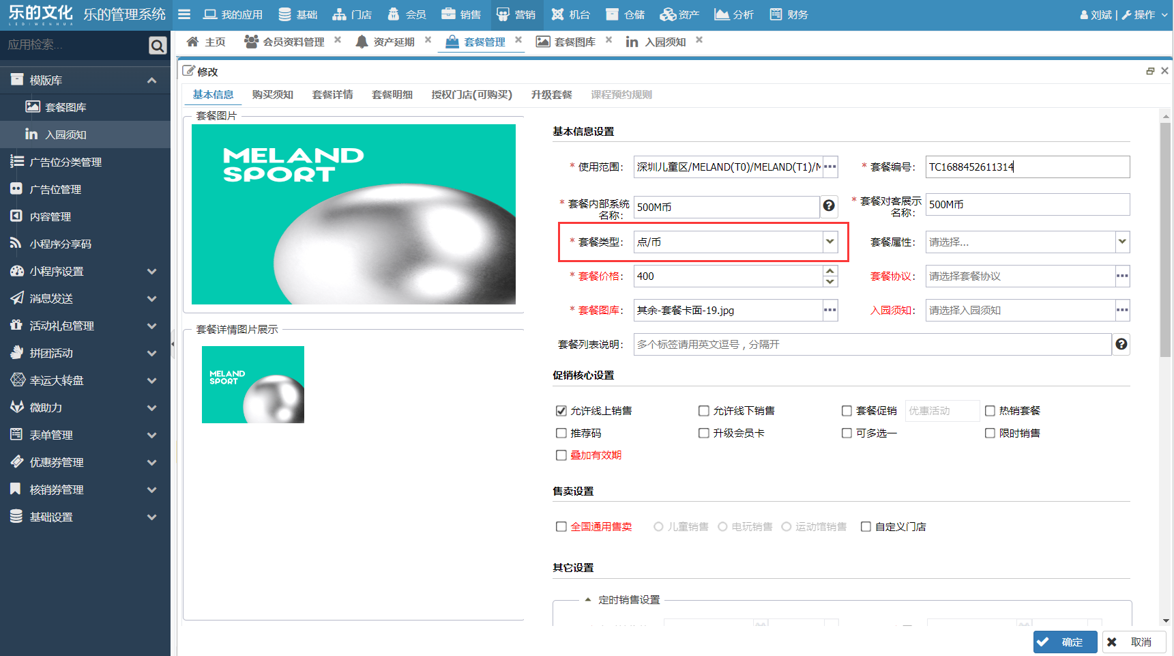Image resolution: width=1174 pixels, height=656 pixels.
Task: Open 我的应用 in top navigation
Action: coord(233,14)
